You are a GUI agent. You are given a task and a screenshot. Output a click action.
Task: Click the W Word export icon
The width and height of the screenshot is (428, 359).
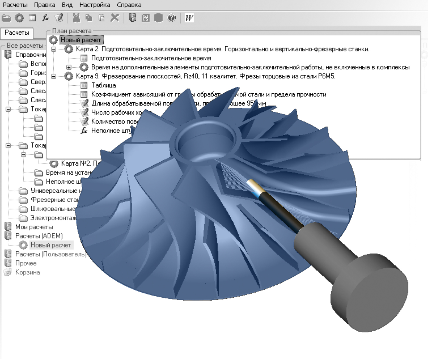click(x=189, y=18)
